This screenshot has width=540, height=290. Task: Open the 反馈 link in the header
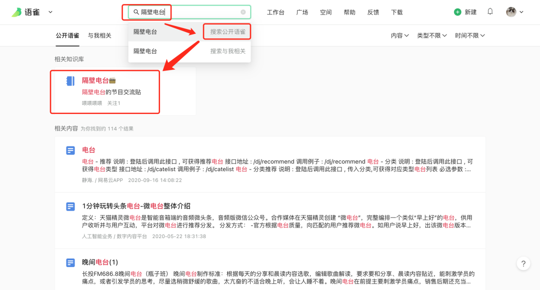[x=373, y=12]
